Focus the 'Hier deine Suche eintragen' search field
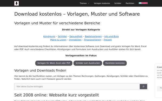Image resolution: width=162 pixels, height=101 pixels. pyautogui.click(x=77, y=86)
